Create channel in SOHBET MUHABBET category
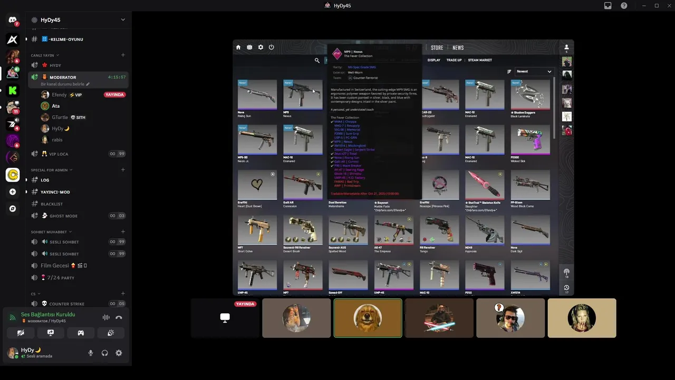This screenshot has width=675, height=380. (x=123, y=231)
